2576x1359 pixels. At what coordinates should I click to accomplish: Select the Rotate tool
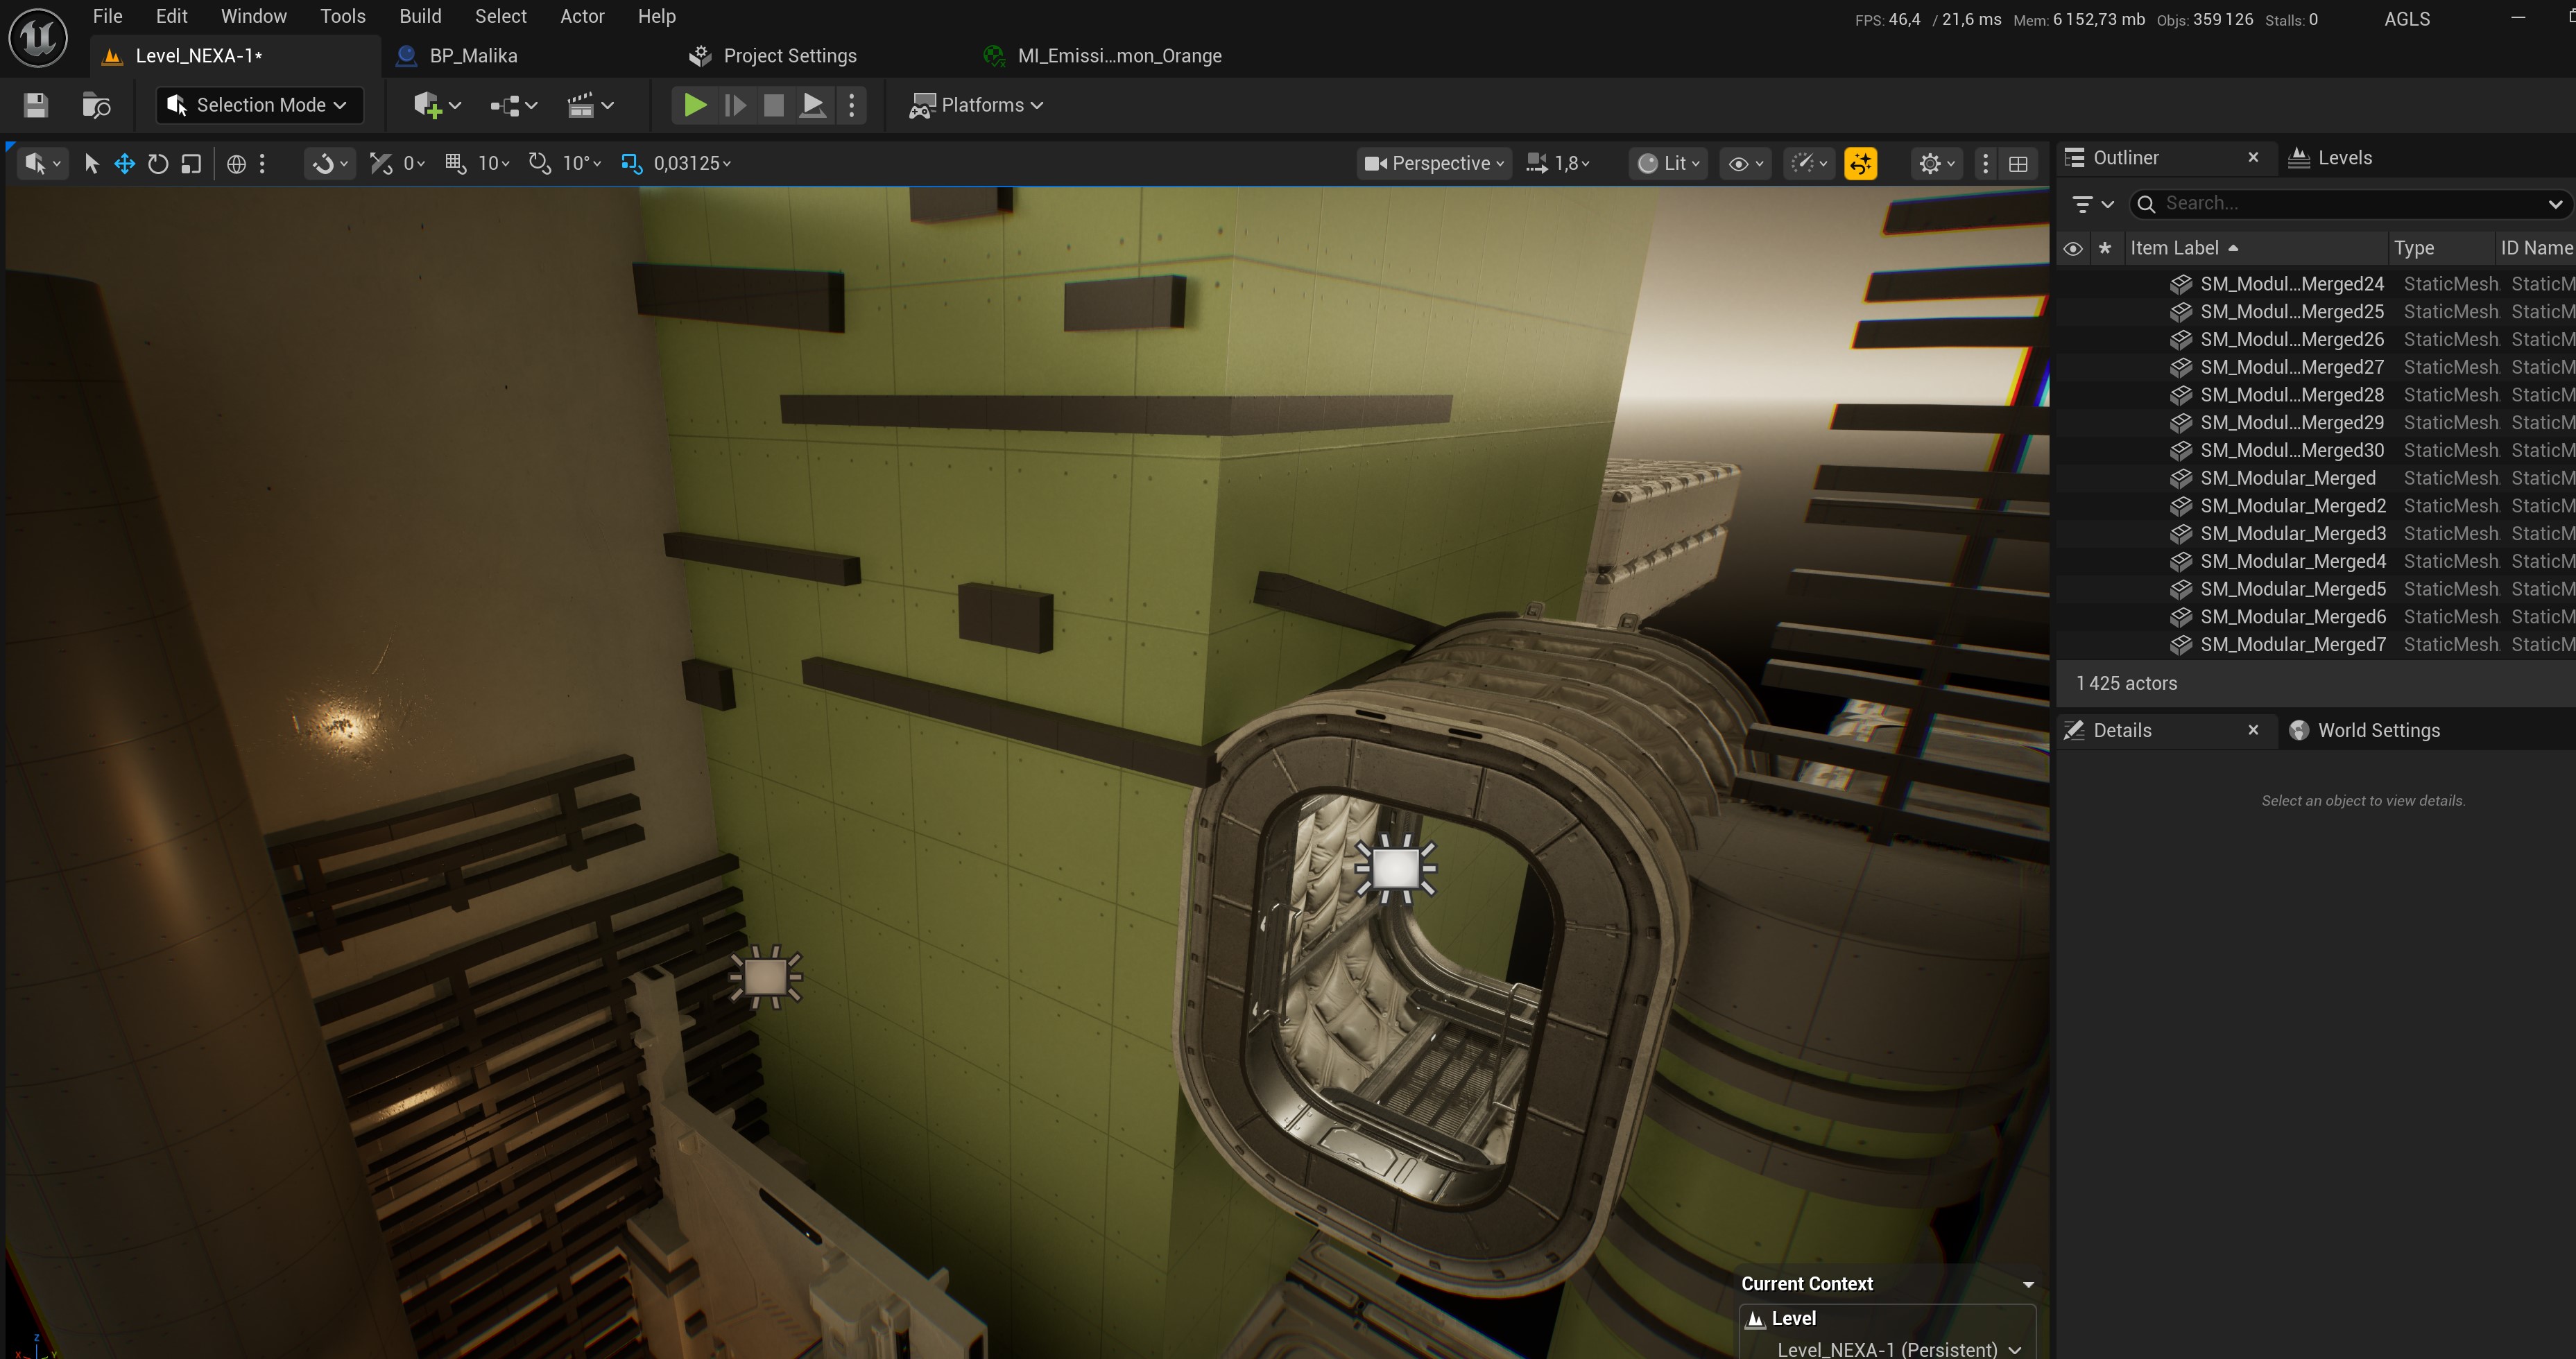[158, 163]
